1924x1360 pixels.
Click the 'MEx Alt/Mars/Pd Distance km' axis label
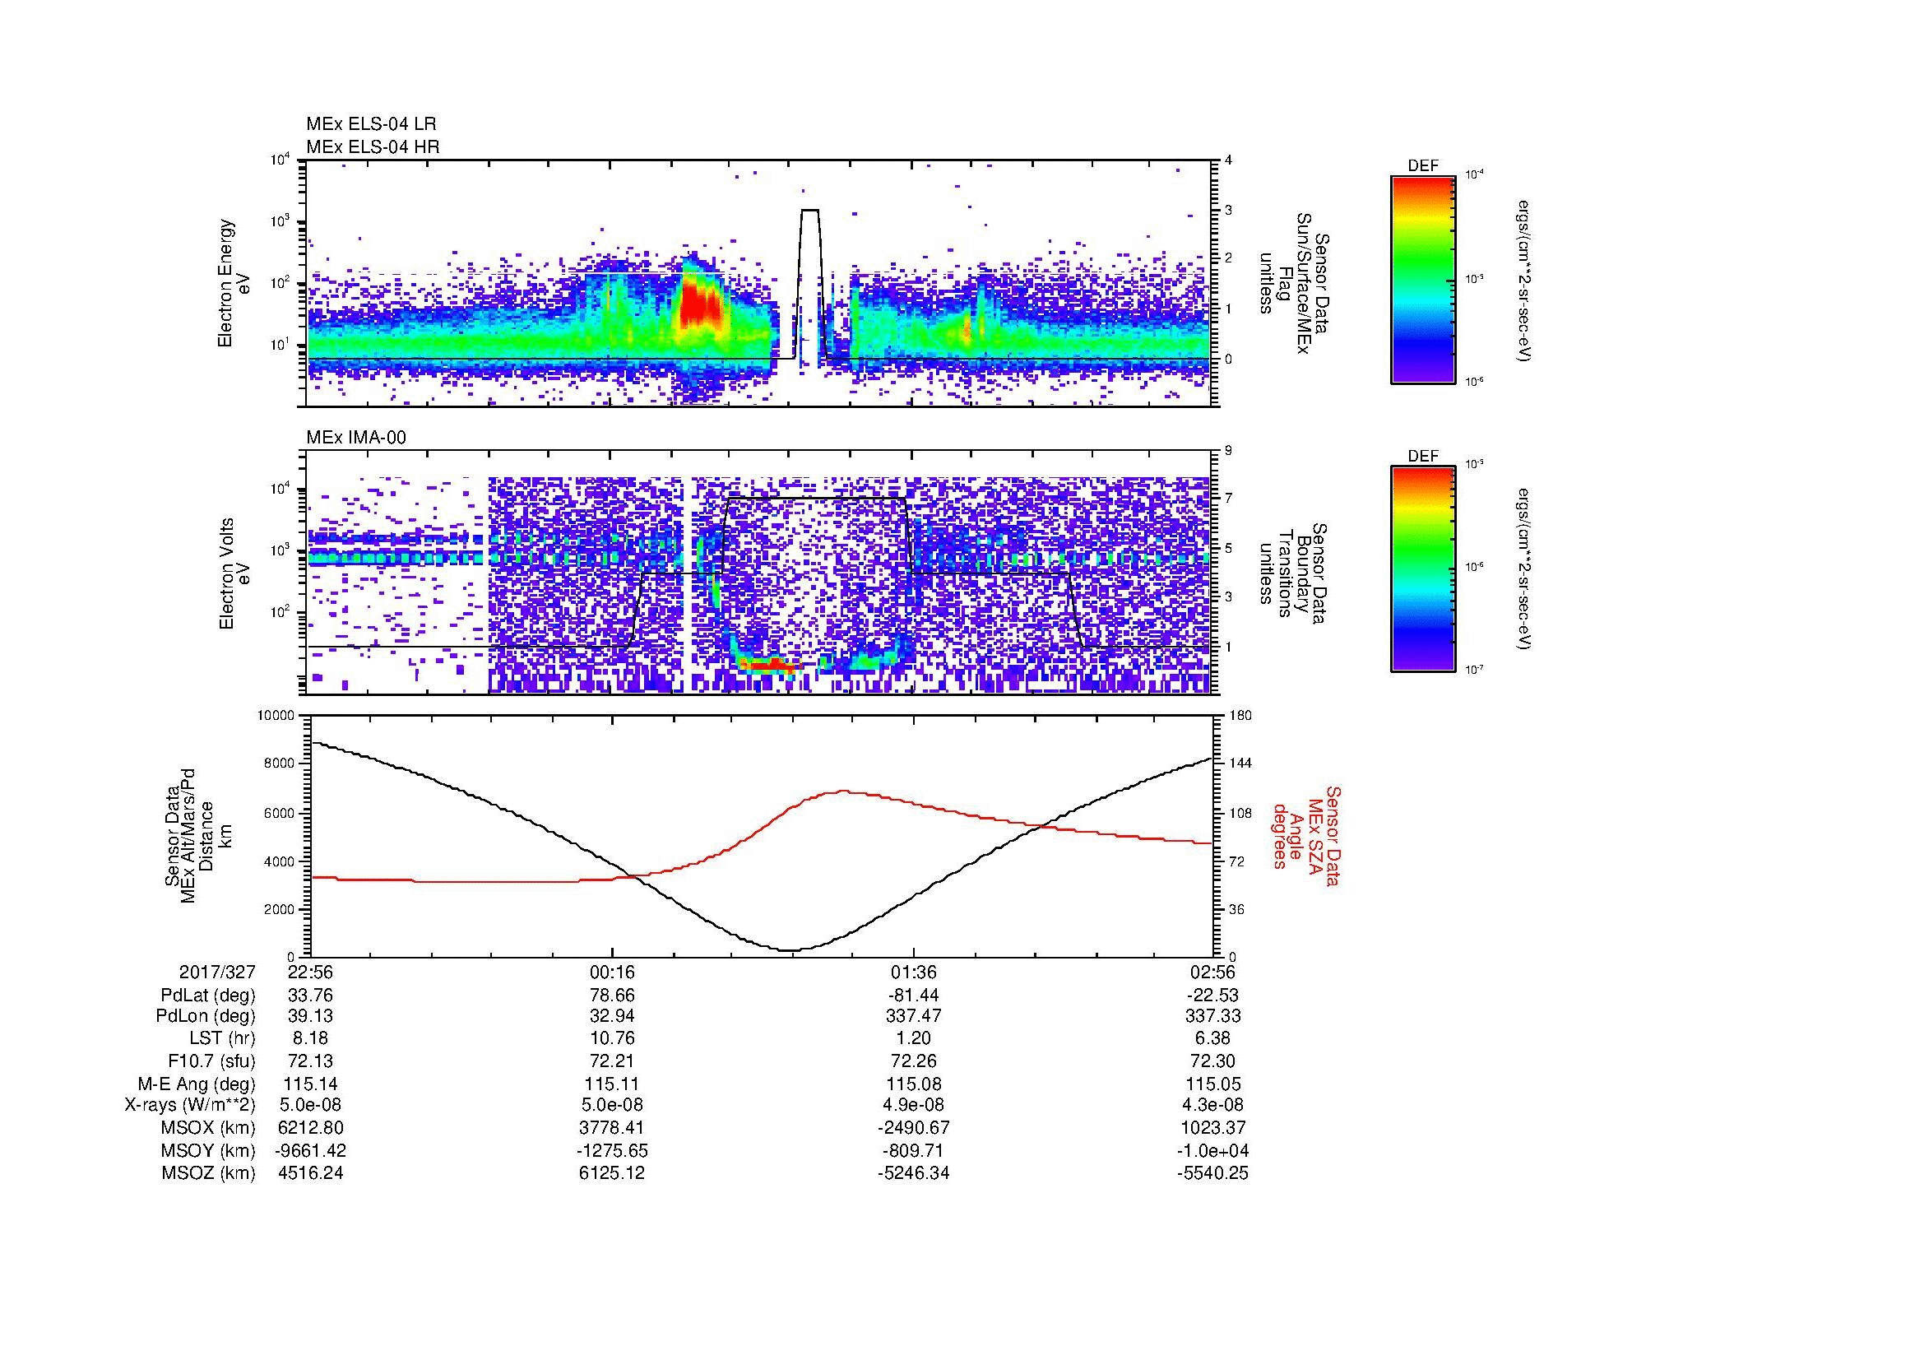click(197, 835)
